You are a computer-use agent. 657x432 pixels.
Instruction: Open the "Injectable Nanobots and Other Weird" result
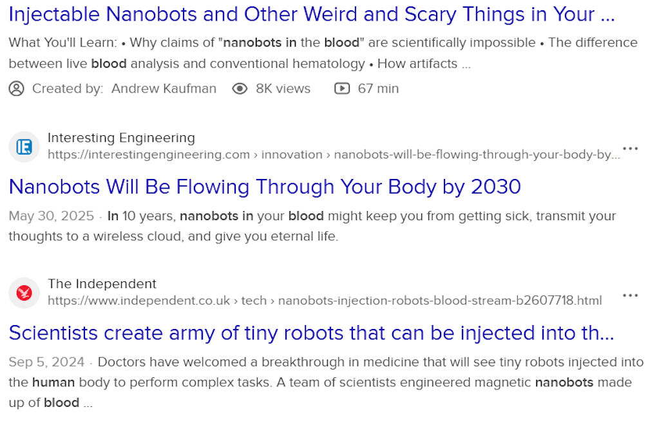pos(312,14)
